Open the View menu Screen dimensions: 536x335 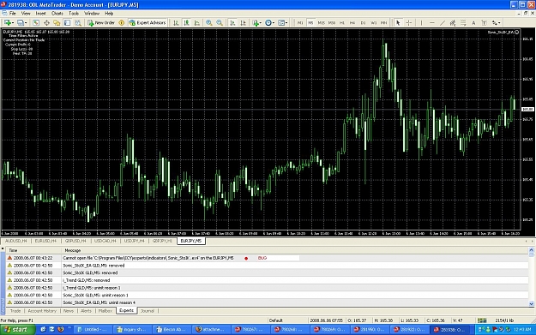pyautogui.click(x=26, y=14)
